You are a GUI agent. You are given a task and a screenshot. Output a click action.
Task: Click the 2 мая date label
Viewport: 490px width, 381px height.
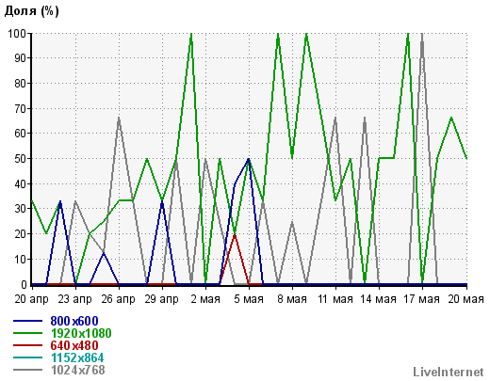click(x=205, y=299)
